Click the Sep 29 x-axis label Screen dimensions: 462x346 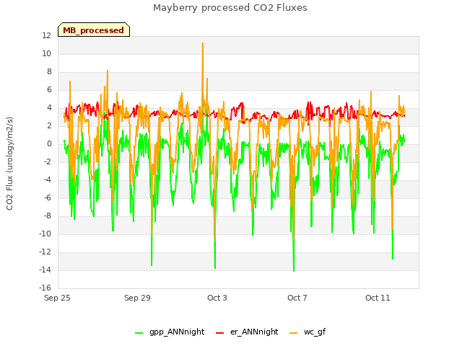click(x=137, y=298)
